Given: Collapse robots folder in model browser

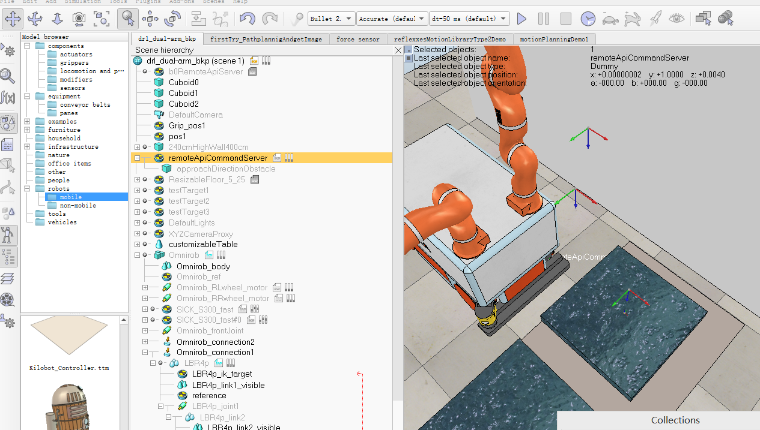Looking at the screenshot, I should (27, 188).
